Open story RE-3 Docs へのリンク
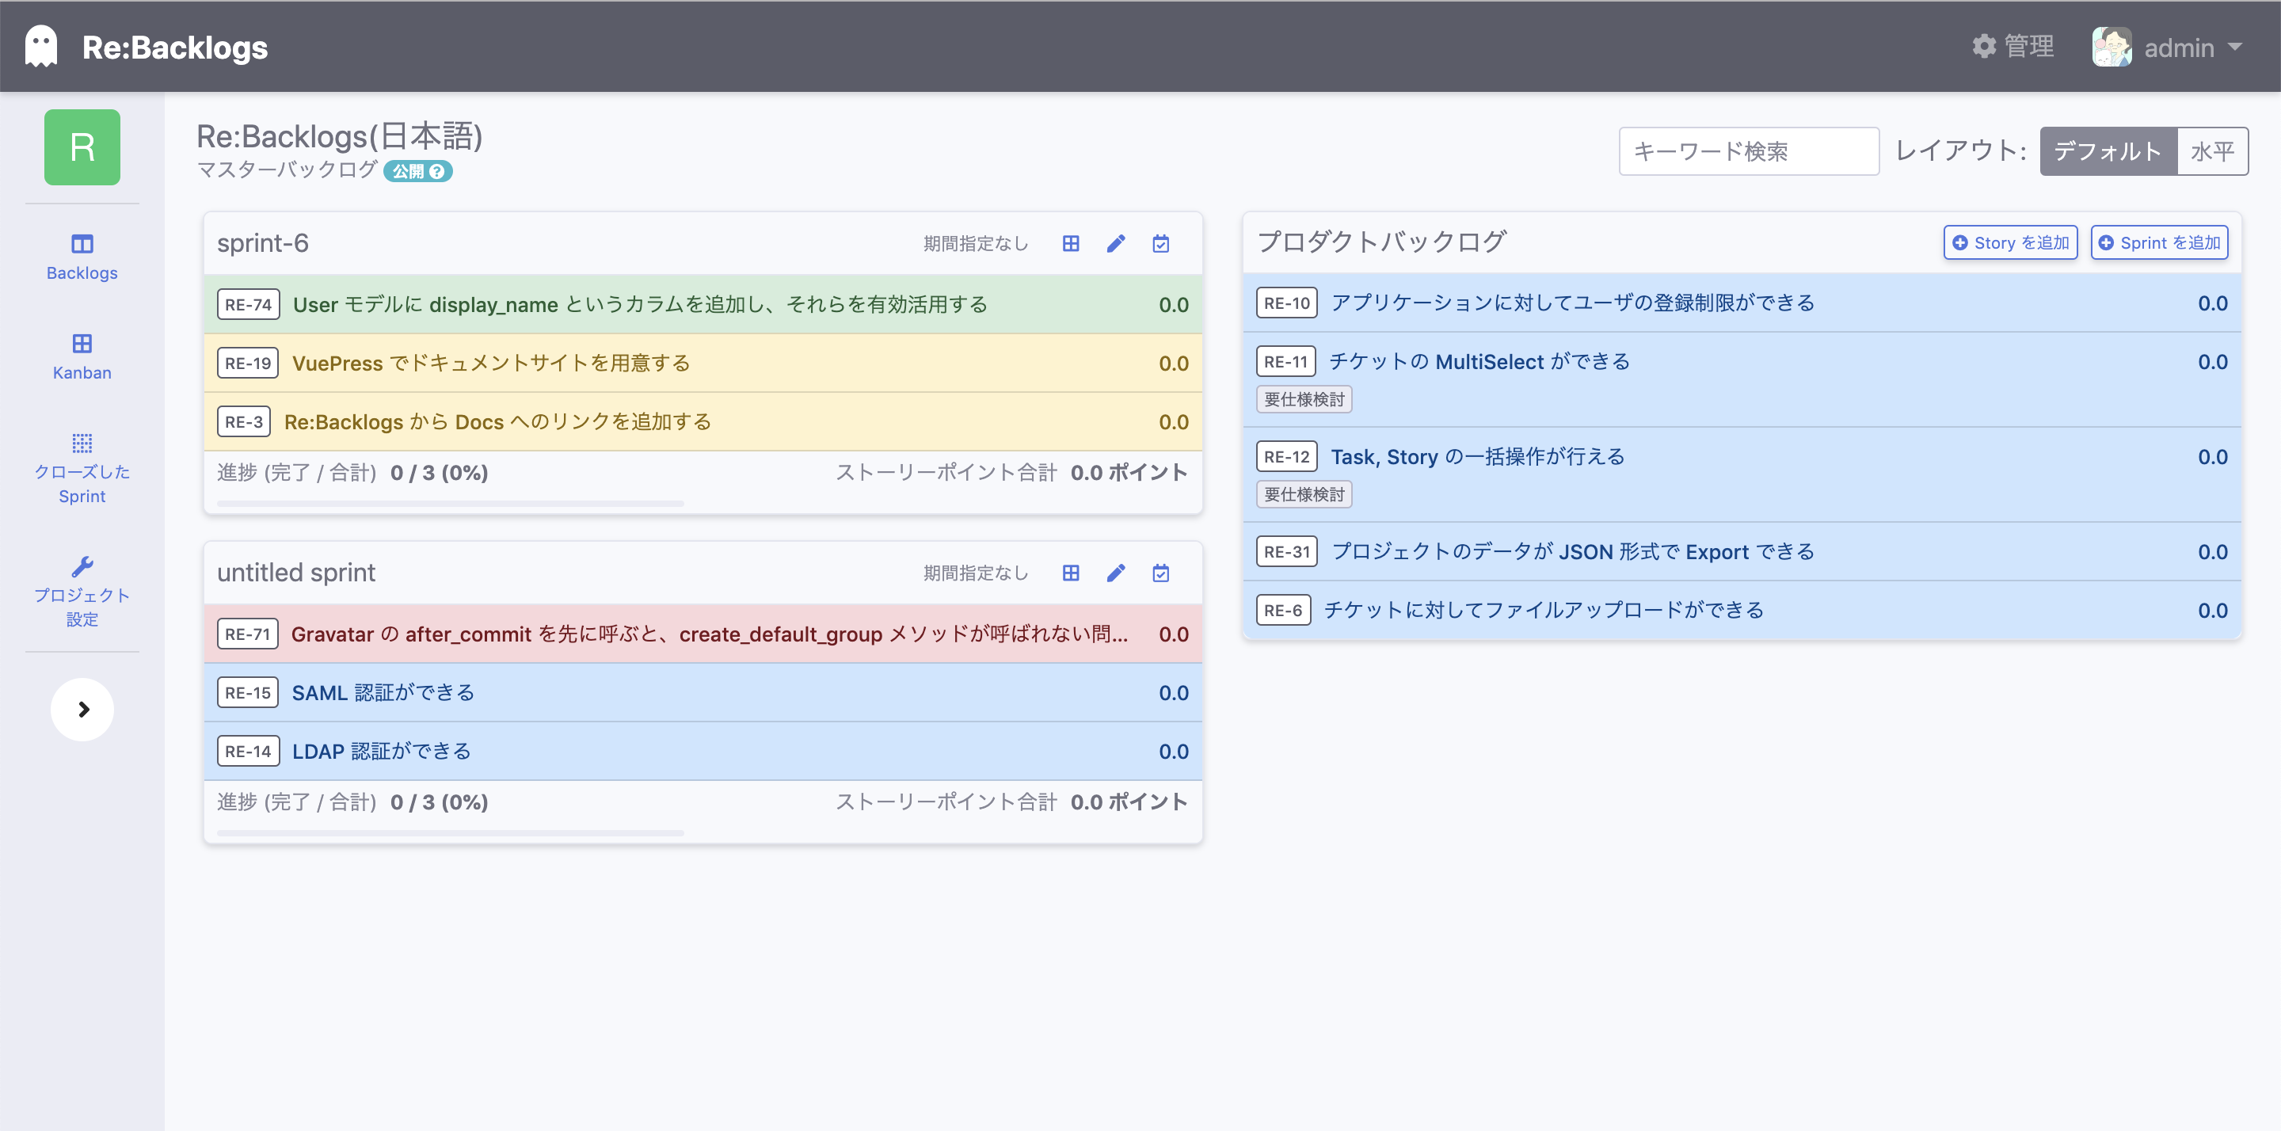2281x1131 pixels. tap(703, 421)
